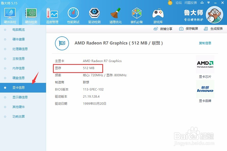Select 硬件健康 in the sidebar
The height and width of the screenshot is (151, 227).
pyautogui.click(x=23, y=39)
